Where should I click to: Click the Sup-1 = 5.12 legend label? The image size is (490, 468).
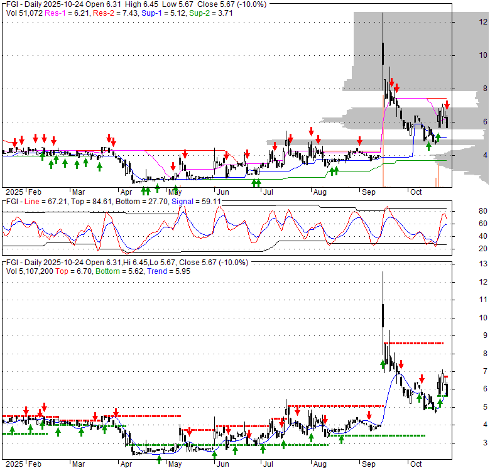164,13
